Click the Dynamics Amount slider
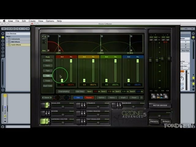 click(x=98, y=107)
